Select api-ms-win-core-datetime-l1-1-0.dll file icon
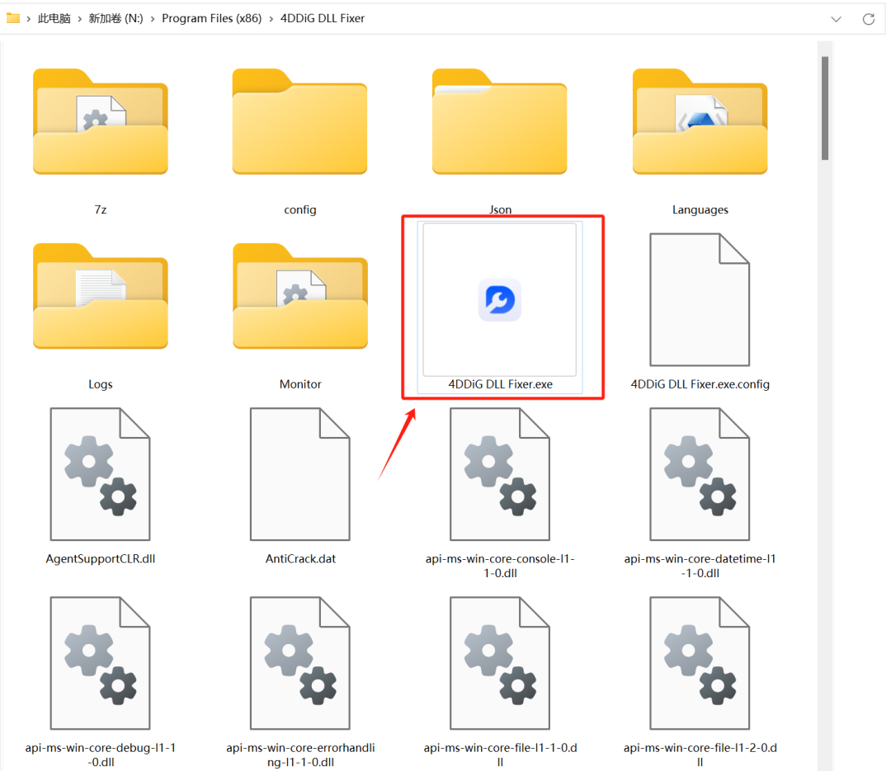The image size is (891, 771). 700,474
